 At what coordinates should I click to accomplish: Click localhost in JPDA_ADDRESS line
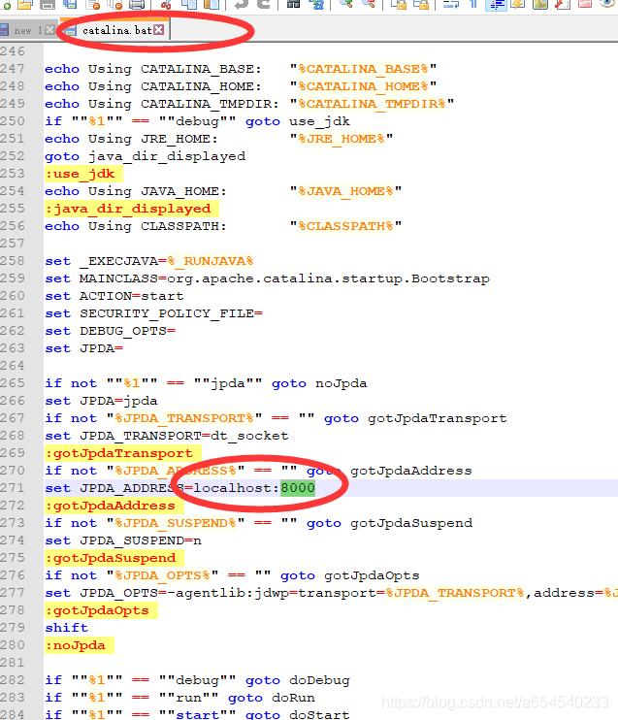[x=232, y=488]
